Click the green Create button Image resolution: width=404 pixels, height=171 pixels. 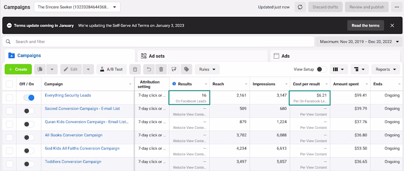[18, 69]
